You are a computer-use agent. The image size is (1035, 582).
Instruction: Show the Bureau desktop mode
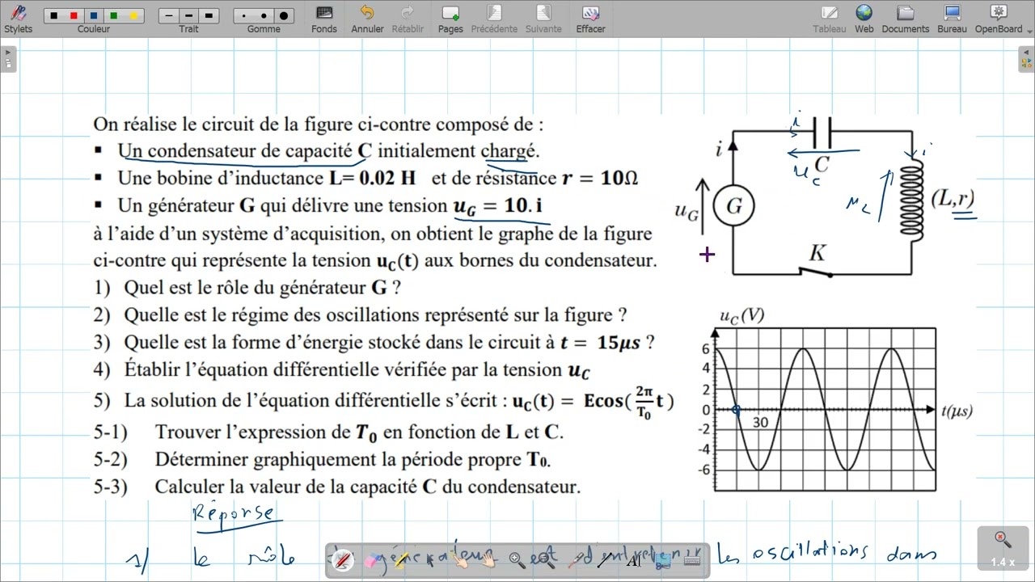point(952,19)
